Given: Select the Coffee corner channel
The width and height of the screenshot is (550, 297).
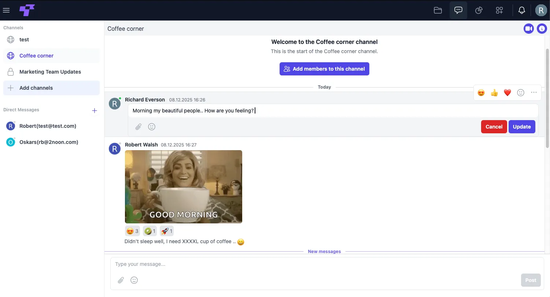Looking at the screenshot, I should point(51,56).
